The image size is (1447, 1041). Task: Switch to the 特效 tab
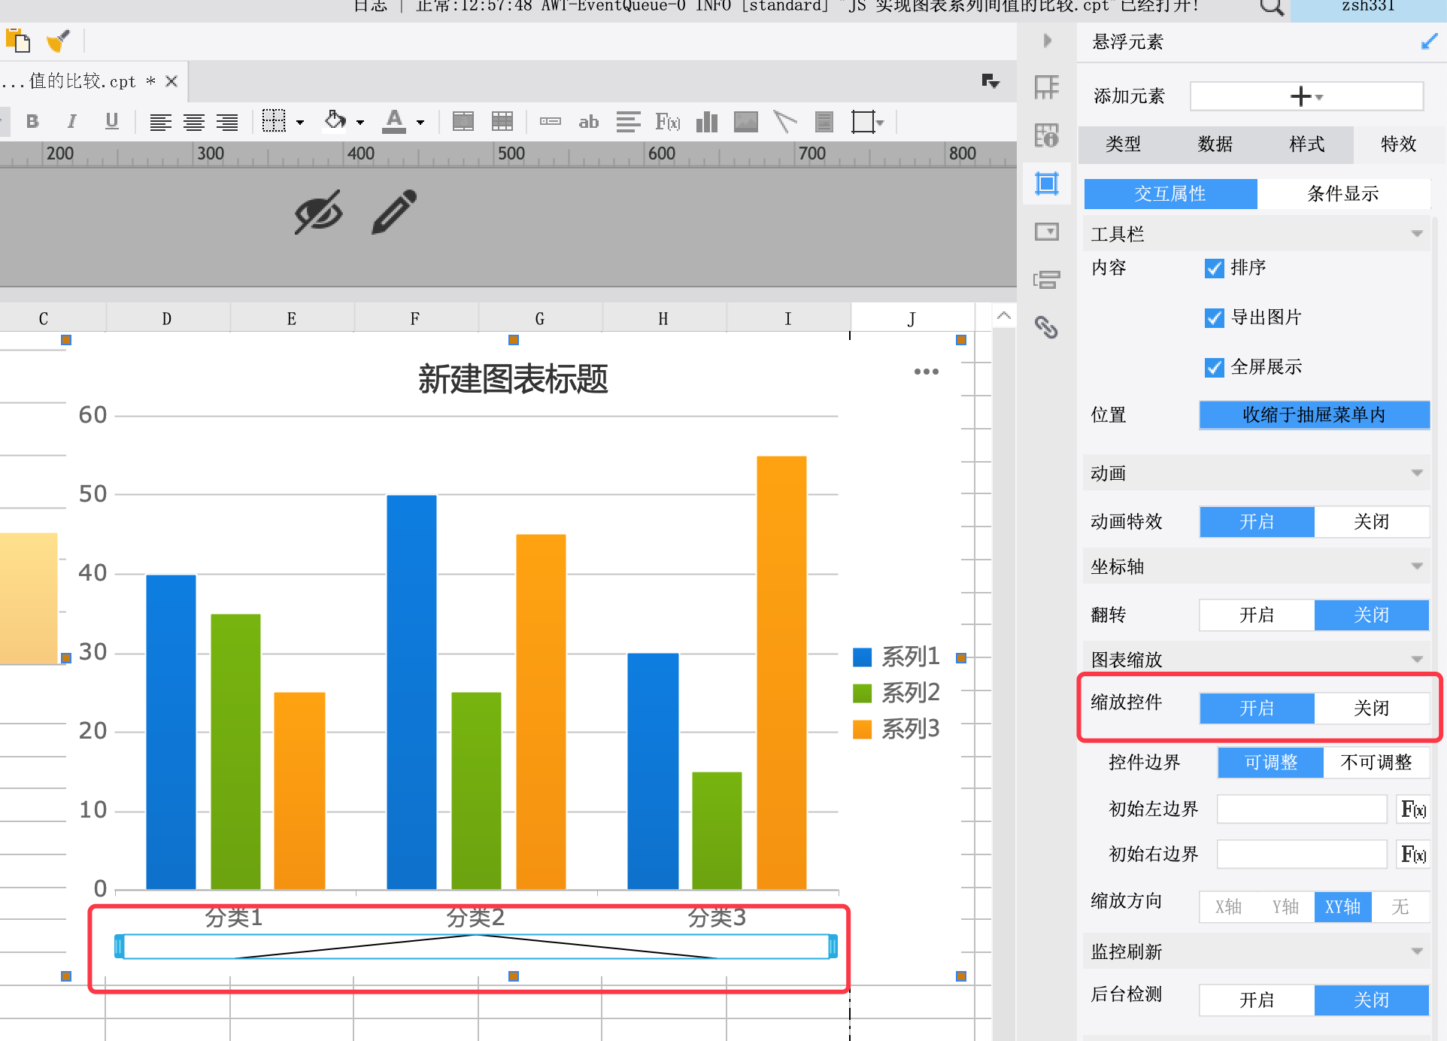pos(1399,144)
